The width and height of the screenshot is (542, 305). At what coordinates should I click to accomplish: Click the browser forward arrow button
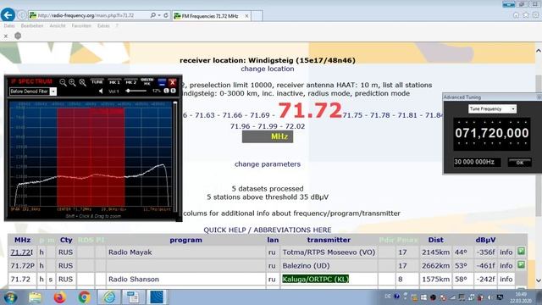[x=22, y=15]
